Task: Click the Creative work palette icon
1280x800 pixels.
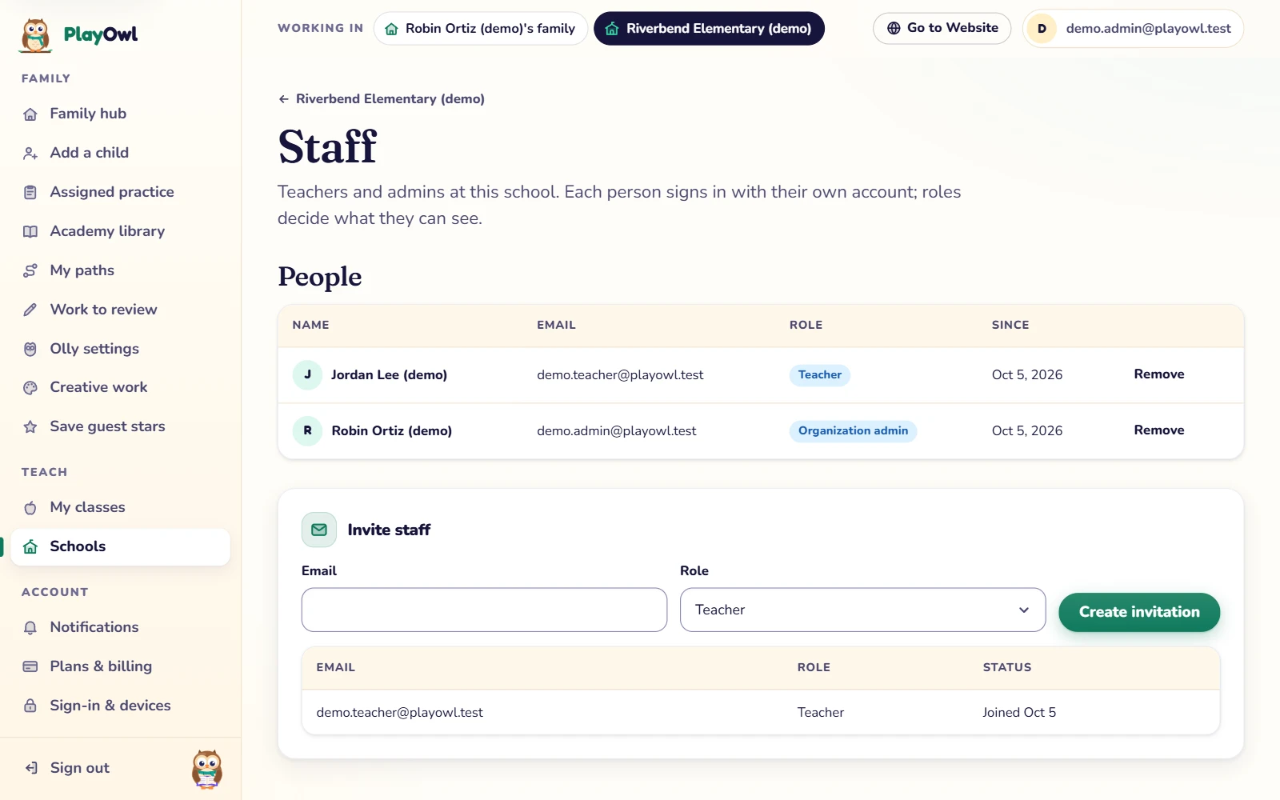Action: point(30,388)
